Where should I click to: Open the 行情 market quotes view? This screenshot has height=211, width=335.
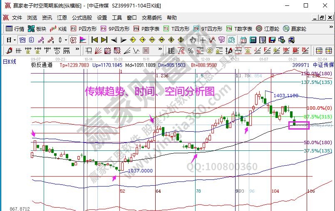15,29
